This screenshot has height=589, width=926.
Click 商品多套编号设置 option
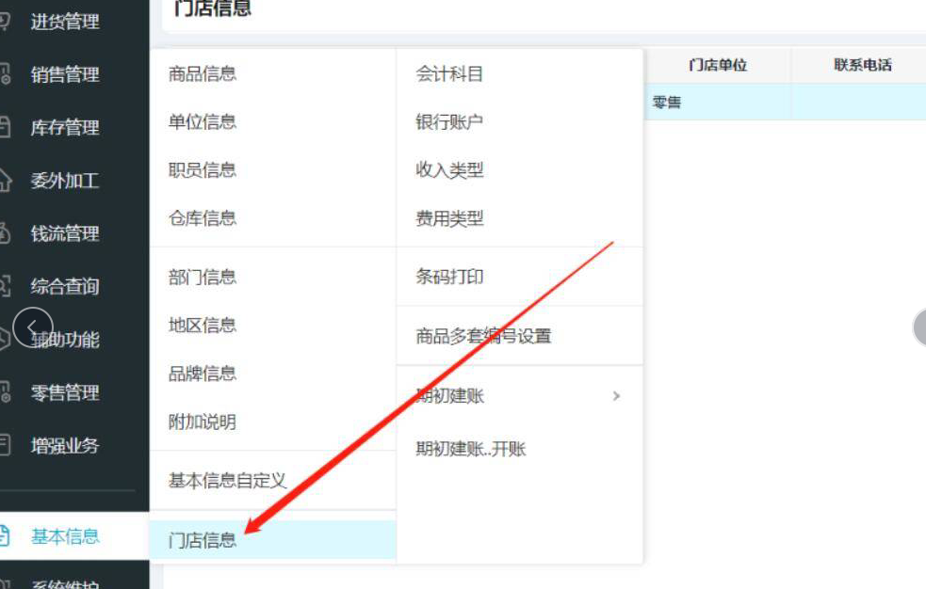click(483, 336)
